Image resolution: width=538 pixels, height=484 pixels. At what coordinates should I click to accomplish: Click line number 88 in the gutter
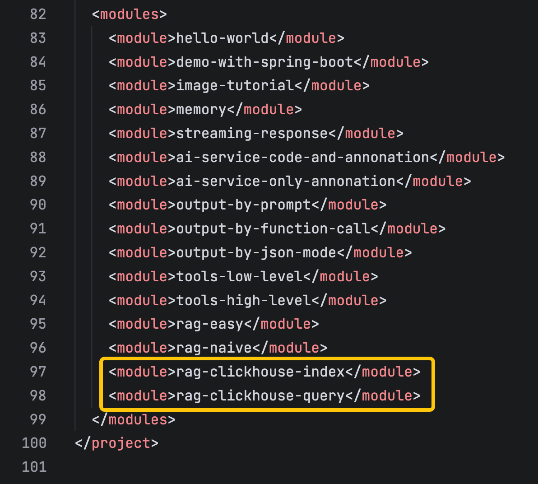(x=38, y=158)
